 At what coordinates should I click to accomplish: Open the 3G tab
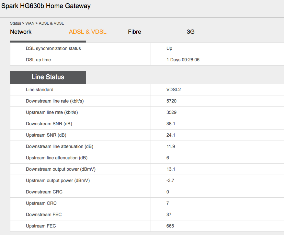pos(190,32)
